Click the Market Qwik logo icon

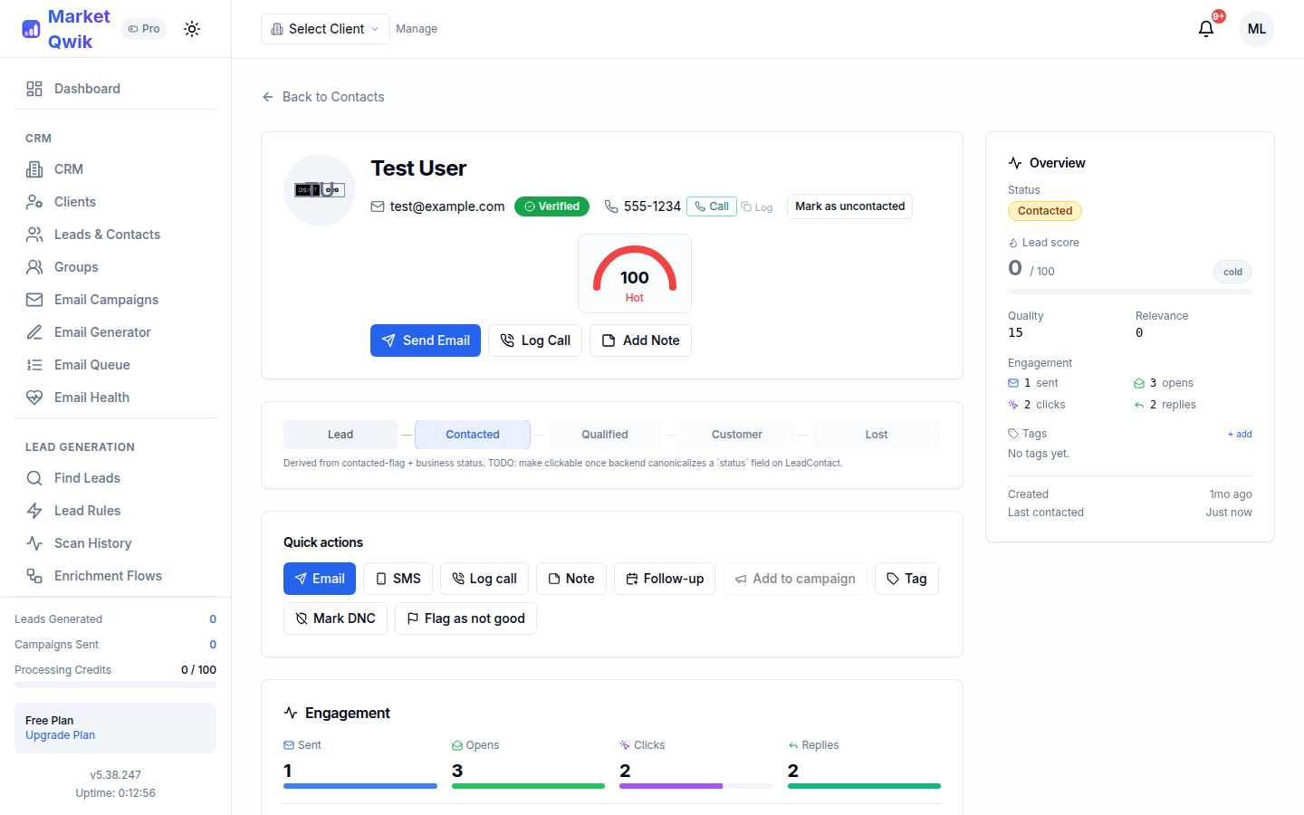(31, 29)
